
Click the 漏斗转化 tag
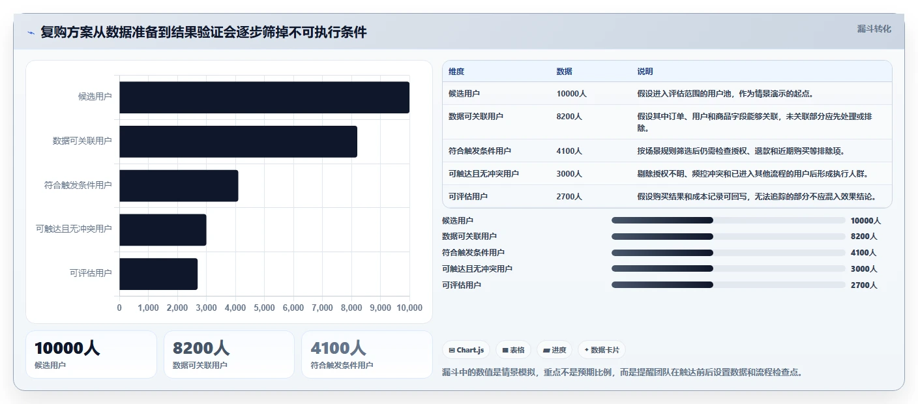pyautogui.click(x=874, y=29)
